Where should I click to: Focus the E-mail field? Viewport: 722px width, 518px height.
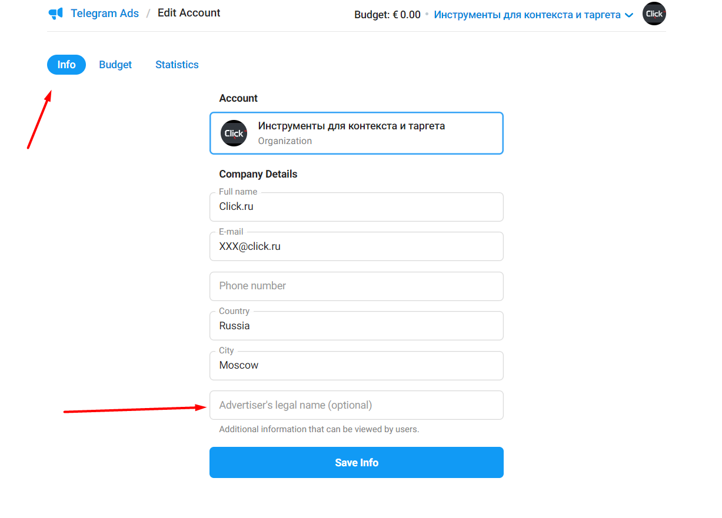point(357,246)
